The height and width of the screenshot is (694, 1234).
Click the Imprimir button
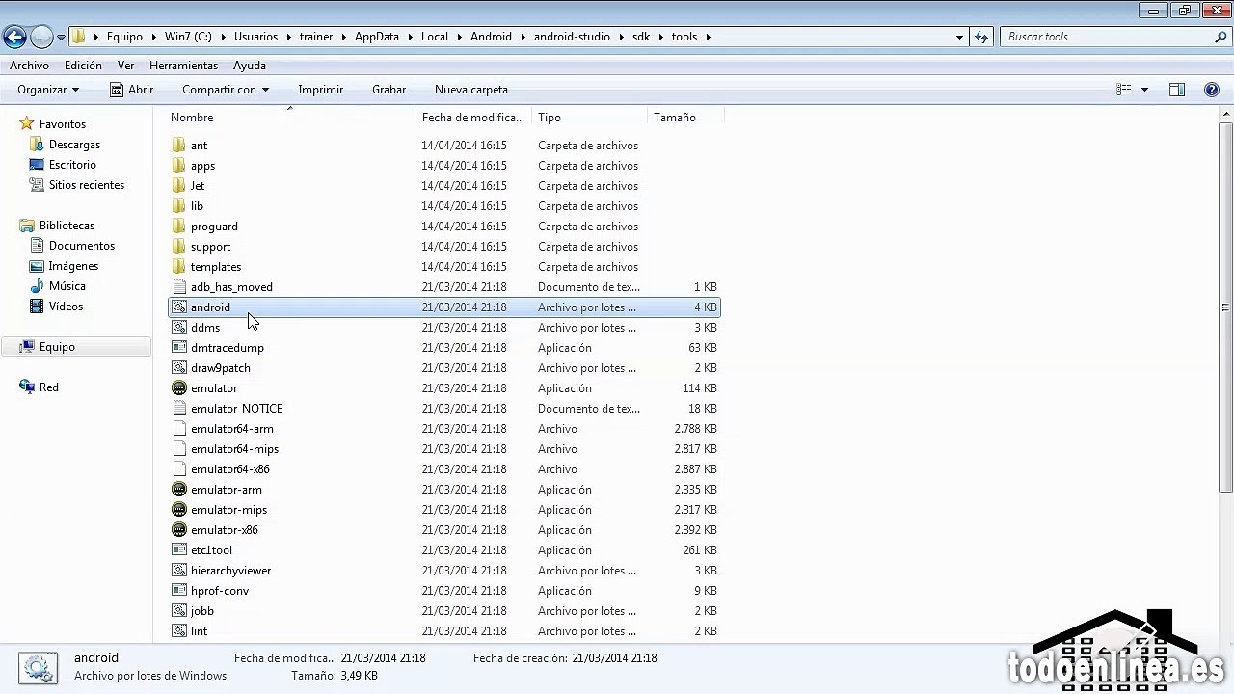coord(321,90)
